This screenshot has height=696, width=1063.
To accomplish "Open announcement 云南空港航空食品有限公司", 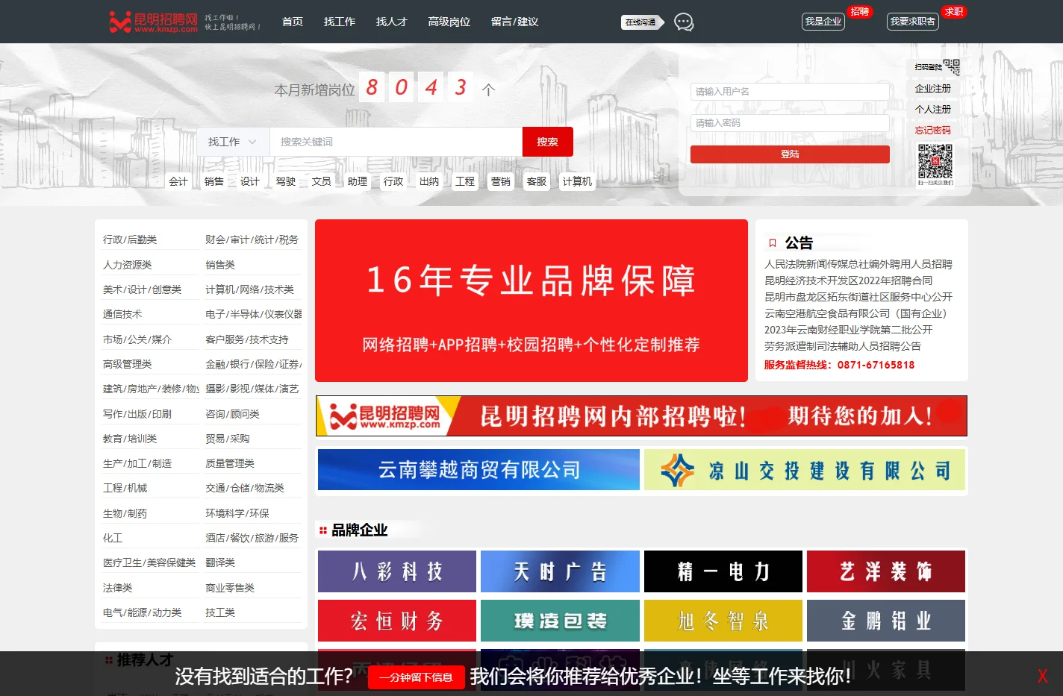I will point(855,313).
